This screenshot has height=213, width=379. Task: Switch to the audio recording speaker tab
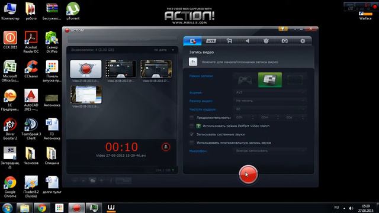[x=248, y=41]
